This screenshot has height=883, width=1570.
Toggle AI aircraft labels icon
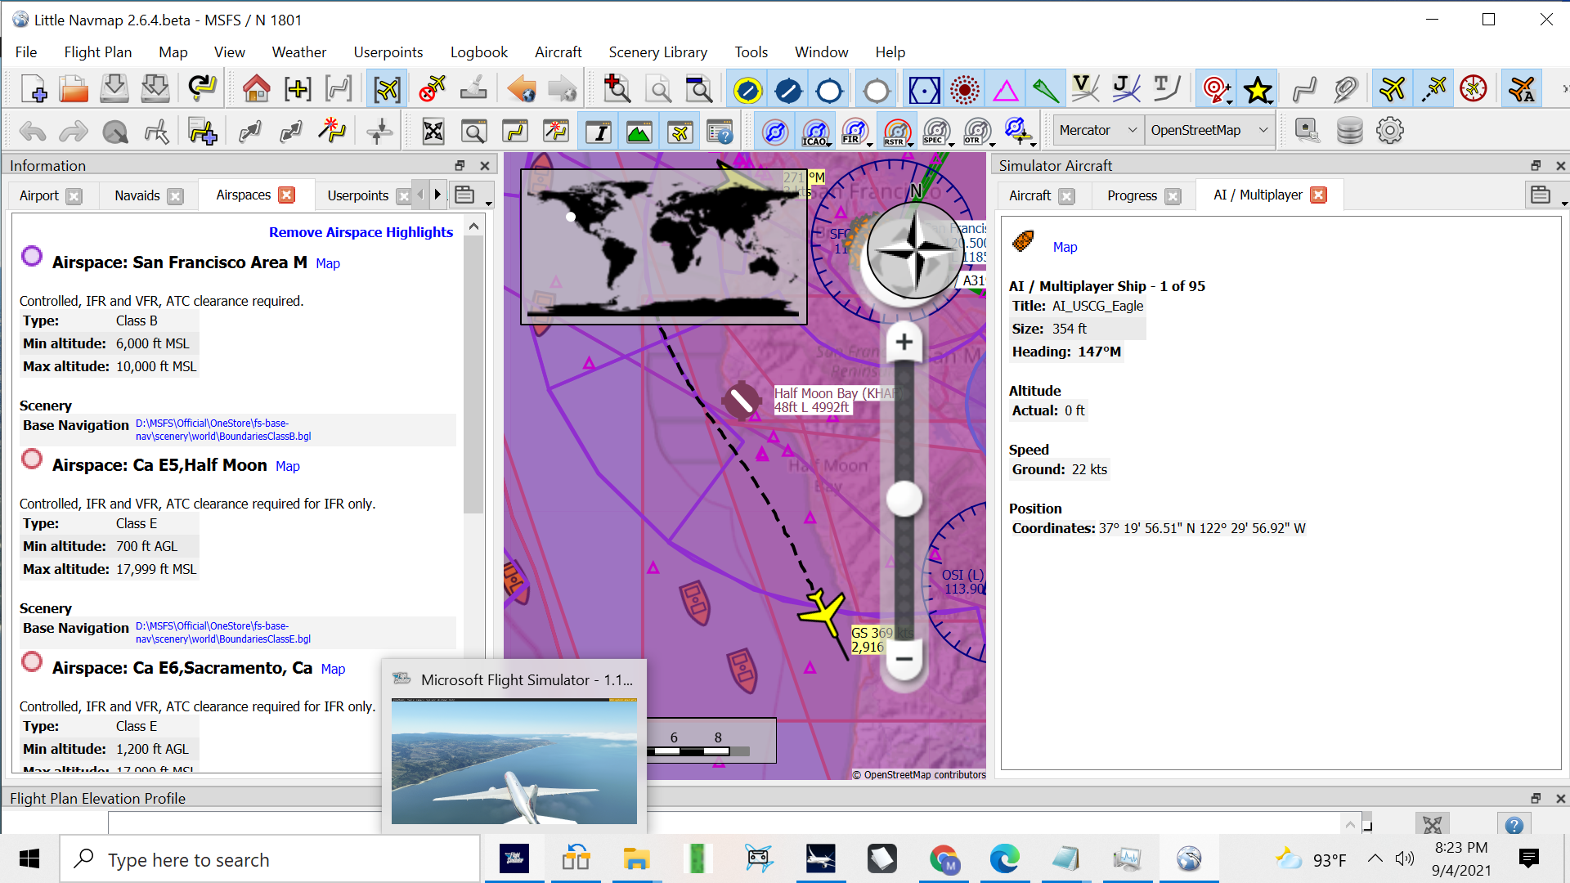click(x=1523, y=89)
